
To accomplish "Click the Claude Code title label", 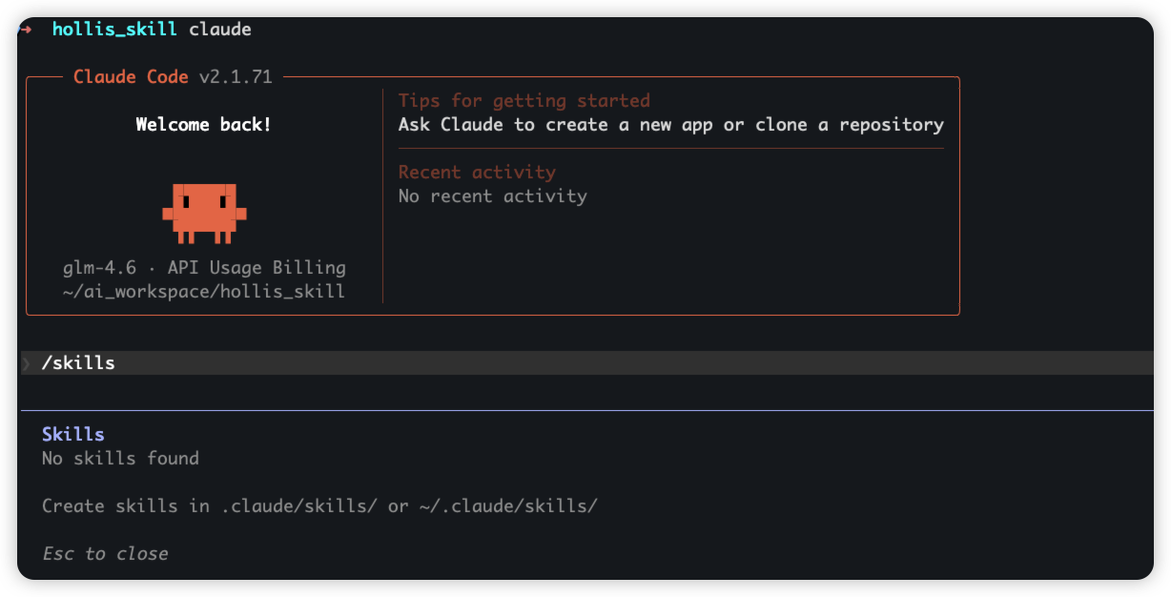I will (131, 77).
